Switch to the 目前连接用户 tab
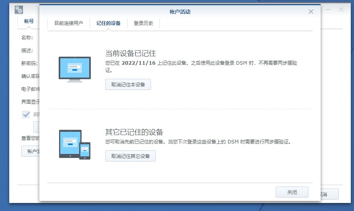This screenshot has height=211, width=354. coord(69,23)
